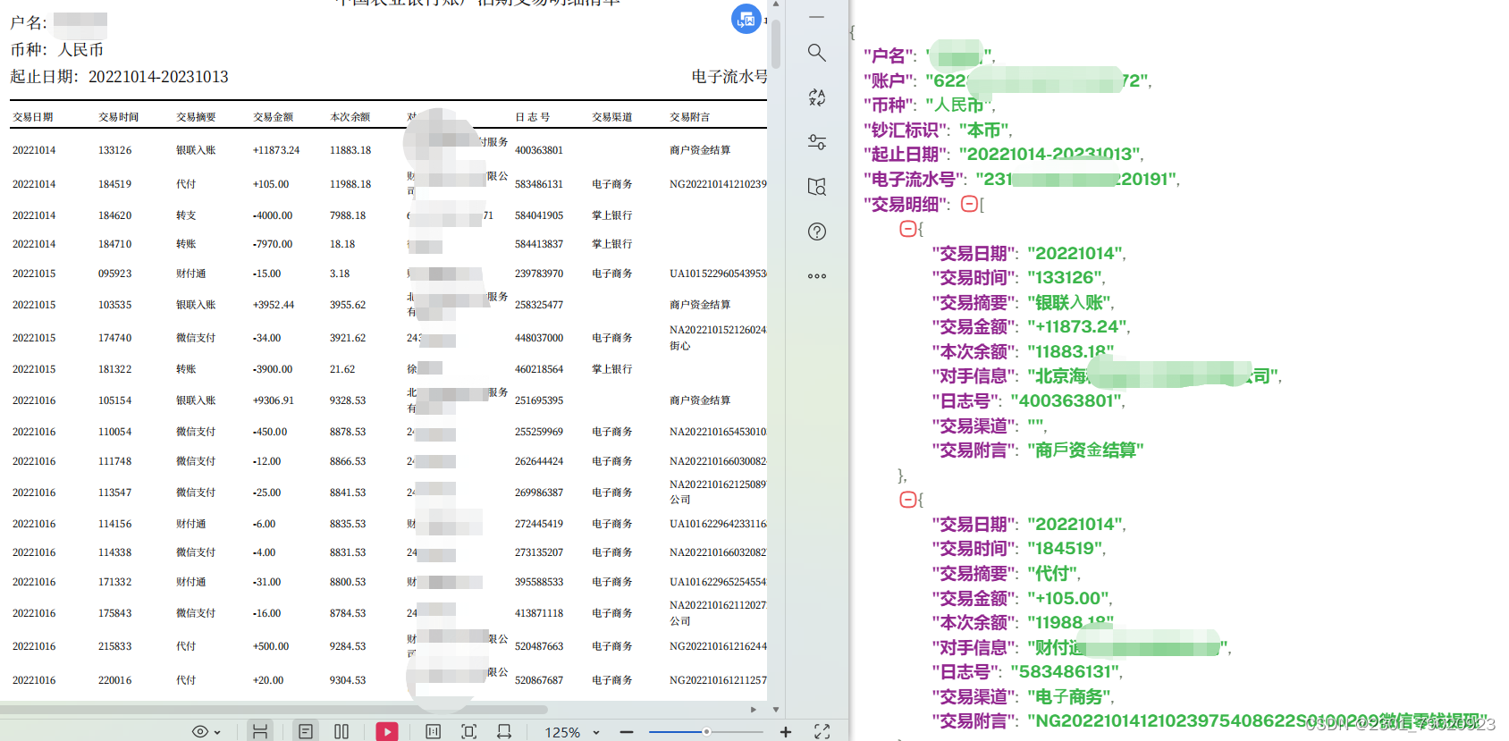This screenshot has width=1509, height=741.
Task: Open the three-dot more options in the sidebar
Action: click(x=816, y=276)
